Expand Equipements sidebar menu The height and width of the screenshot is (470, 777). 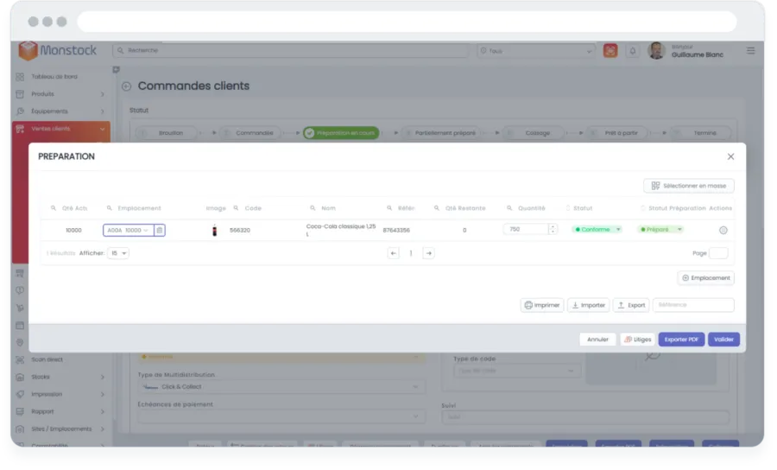click(60, 111)
